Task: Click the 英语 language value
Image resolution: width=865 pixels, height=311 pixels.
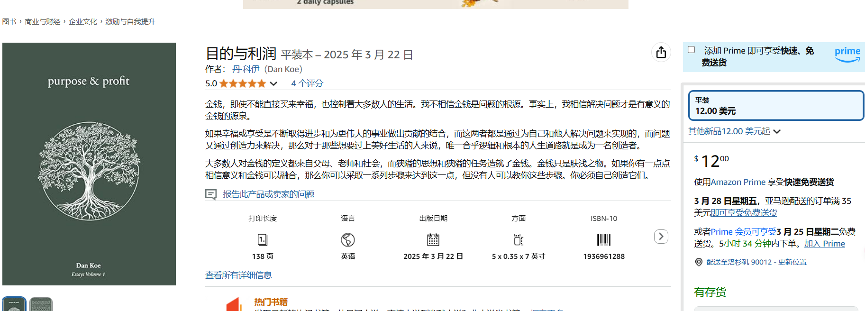Action: coord(348,256)
